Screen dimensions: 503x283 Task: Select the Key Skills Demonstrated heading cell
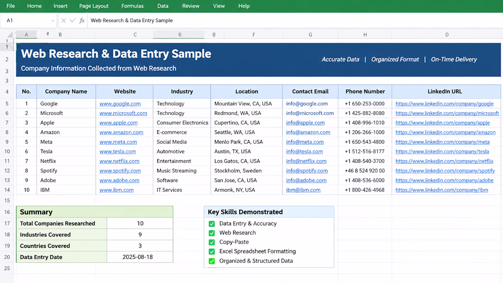[x=269, y=212]
